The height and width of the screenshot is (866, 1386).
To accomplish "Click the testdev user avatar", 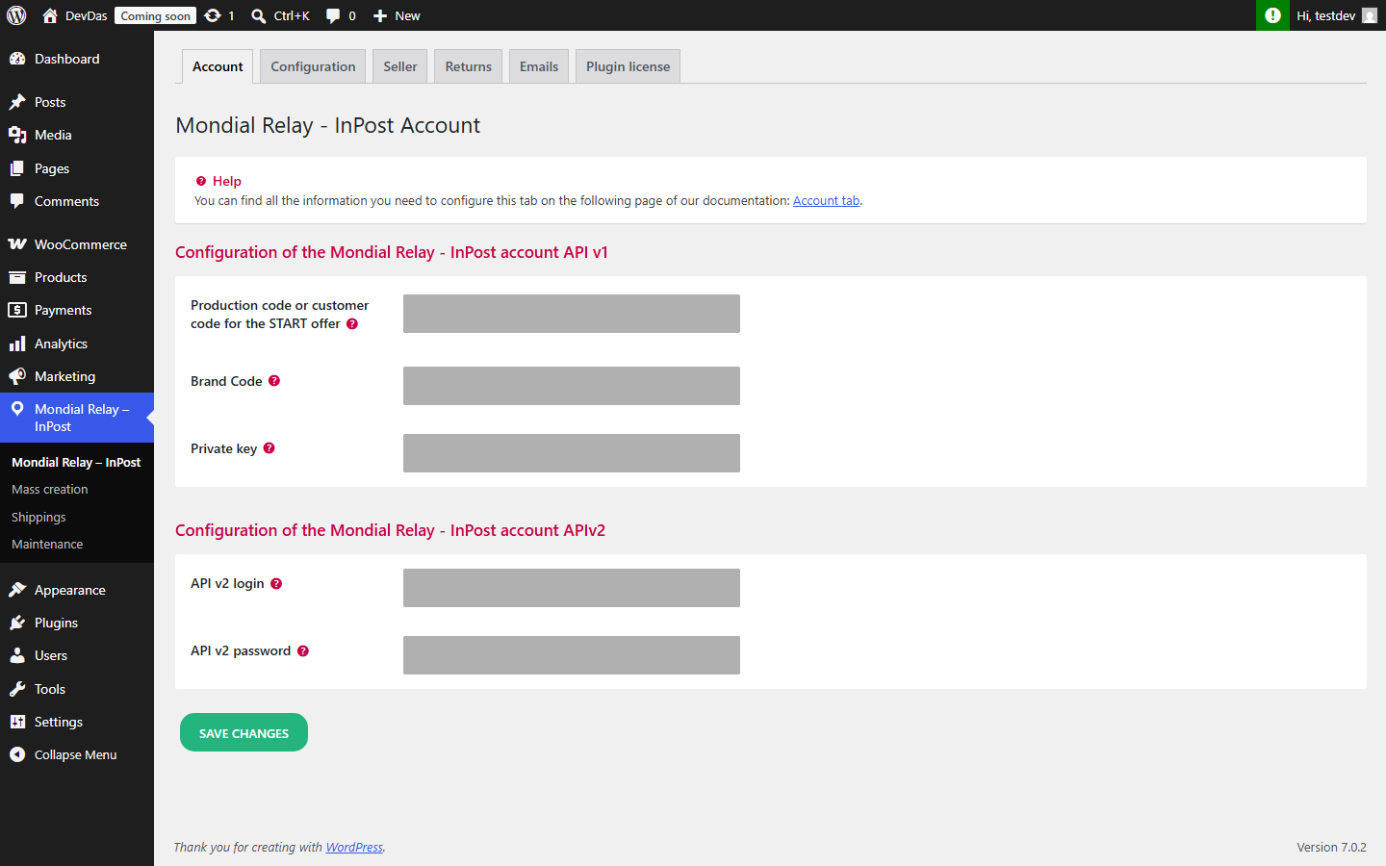I will [x=1370, y=15].
